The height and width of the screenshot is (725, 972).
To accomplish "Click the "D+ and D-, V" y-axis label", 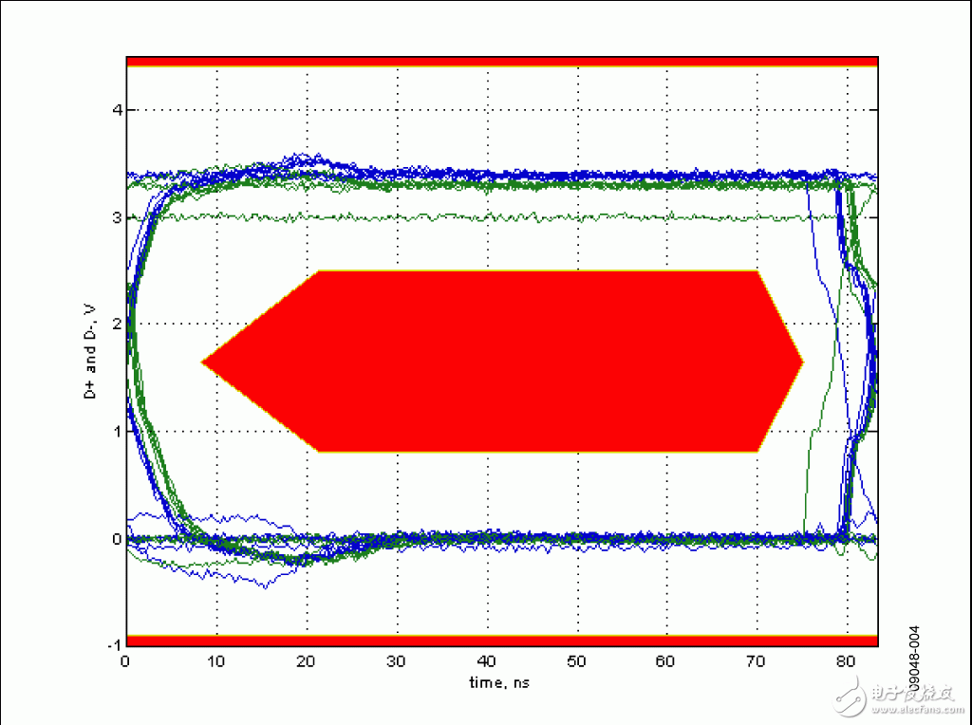I will point(91,352).
